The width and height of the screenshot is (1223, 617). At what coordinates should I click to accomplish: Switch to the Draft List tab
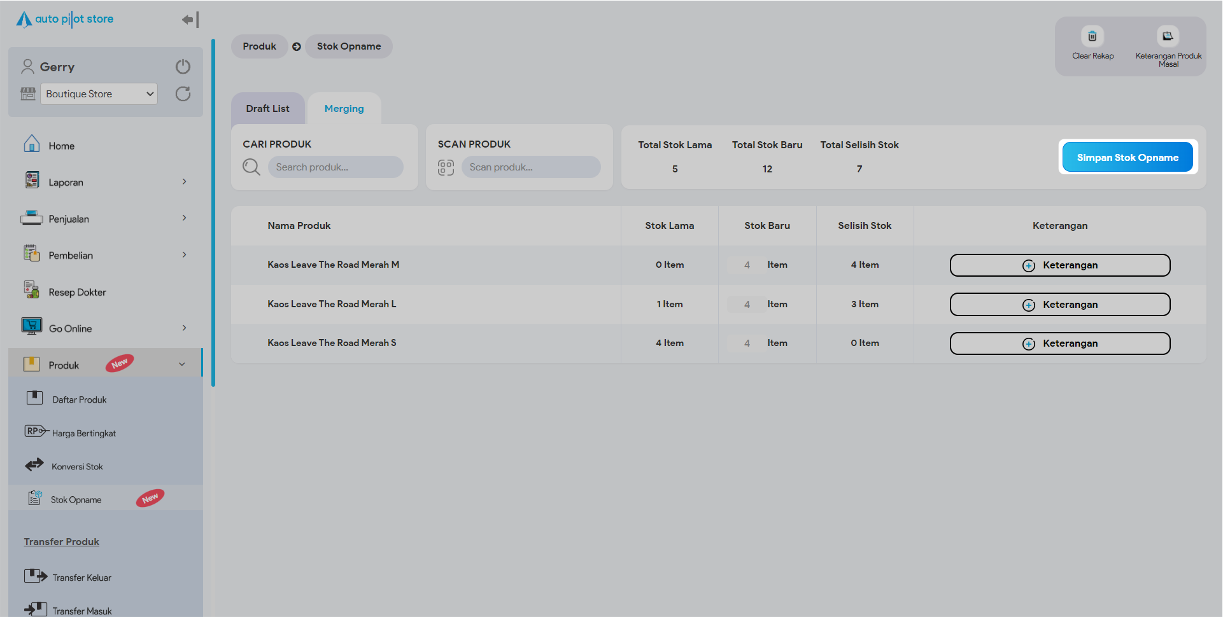[x=267, y=109]
